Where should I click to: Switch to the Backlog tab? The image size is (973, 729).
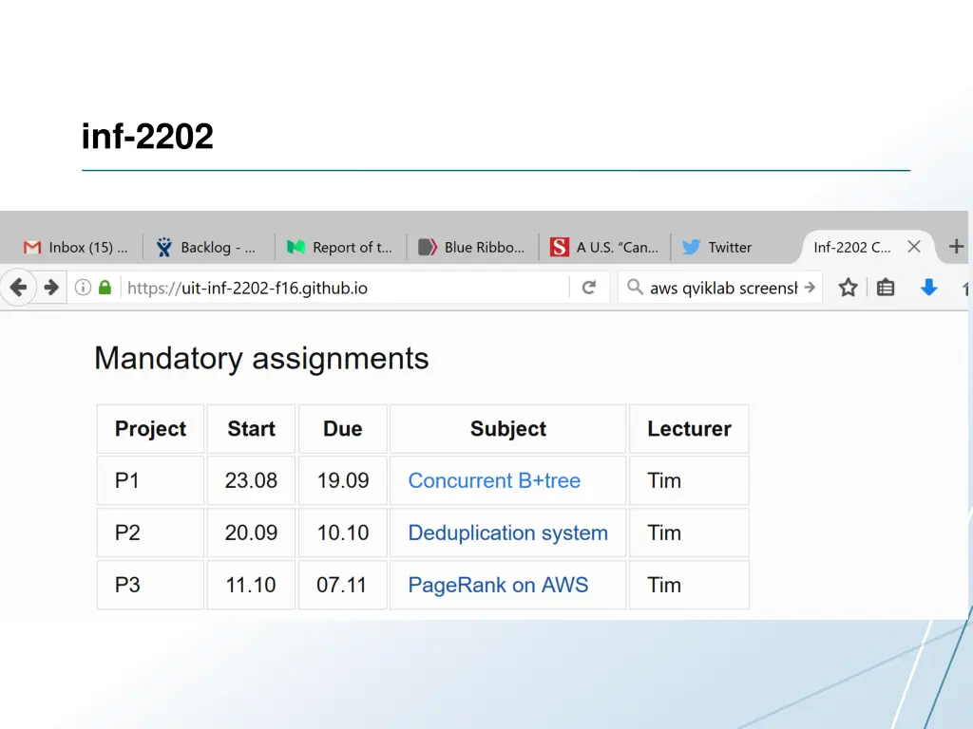point(208,247)
